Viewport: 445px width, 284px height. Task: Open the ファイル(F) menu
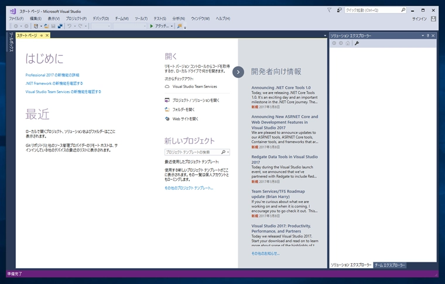tap(16, 18)
